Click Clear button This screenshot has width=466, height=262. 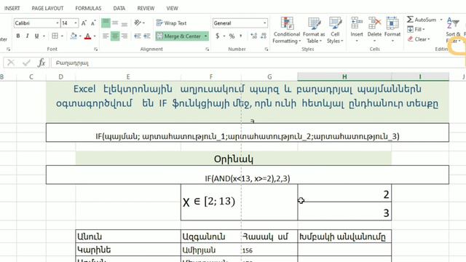click(419, 39)
